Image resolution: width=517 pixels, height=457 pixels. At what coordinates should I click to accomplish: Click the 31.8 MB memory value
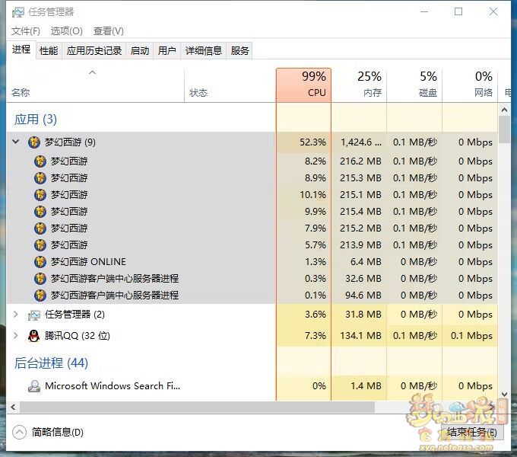point(363,315)
